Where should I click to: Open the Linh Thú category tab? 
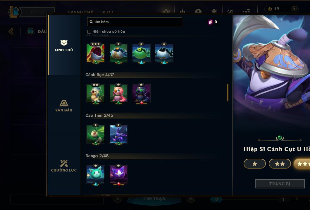pyautogui.click(x=64, y=45)
